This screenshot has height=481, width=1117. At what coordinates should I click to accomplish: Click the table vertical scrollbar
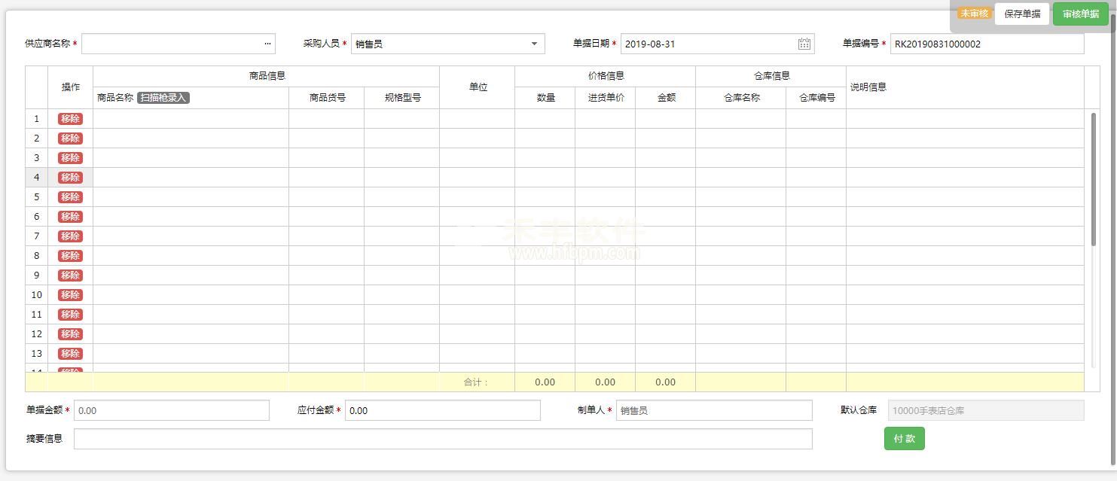(1094, 178)
